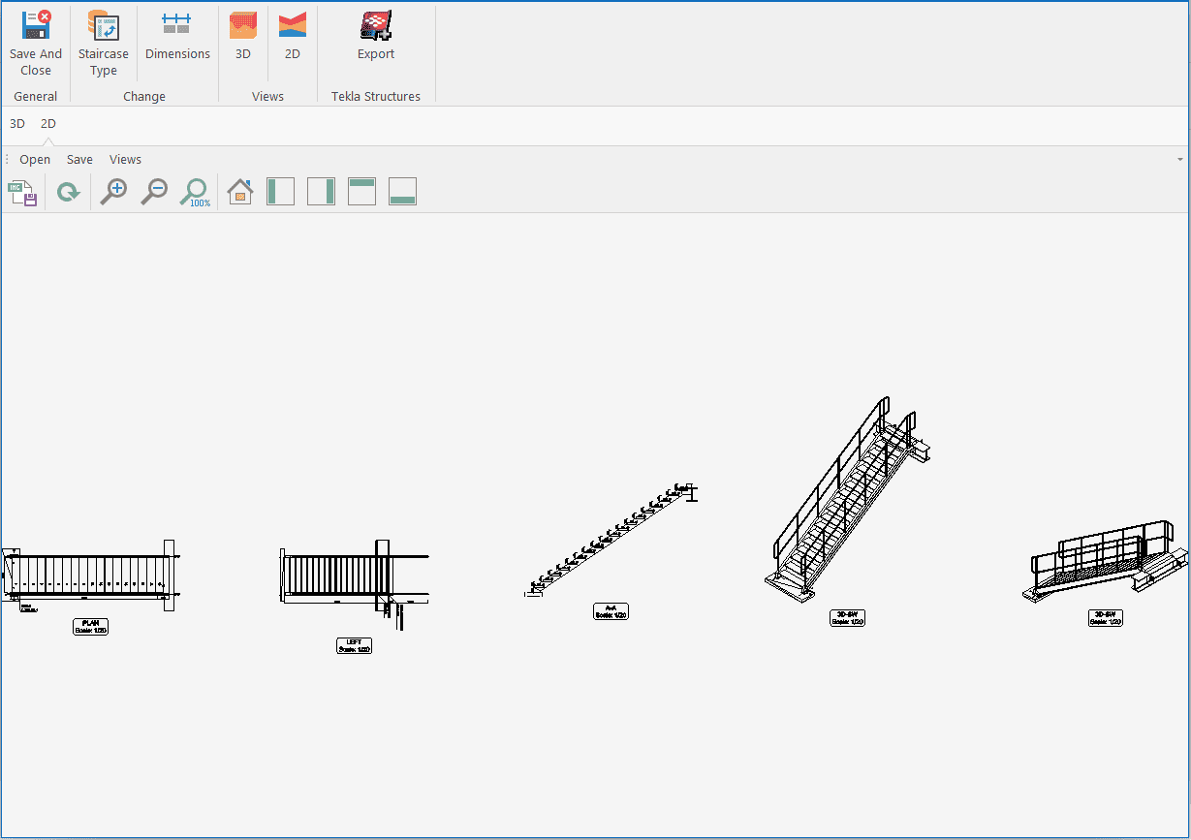Save the drawing as an image
1191x840 pixels.
22,192
